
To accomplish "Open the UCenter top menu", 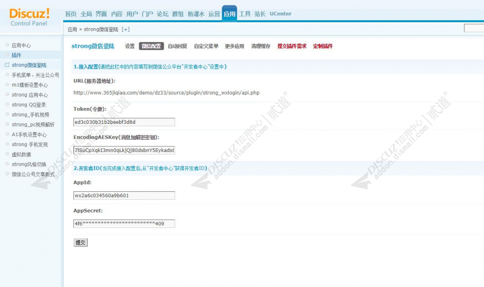I will [x=281, y=14].
